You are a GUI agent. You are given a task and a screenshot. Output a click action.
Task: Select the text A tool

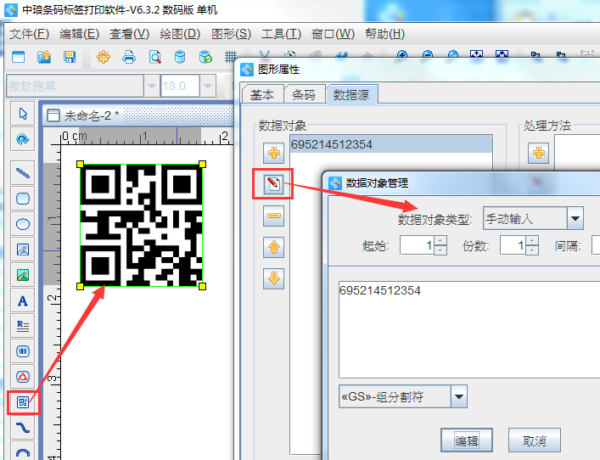(x=23, y=300)
